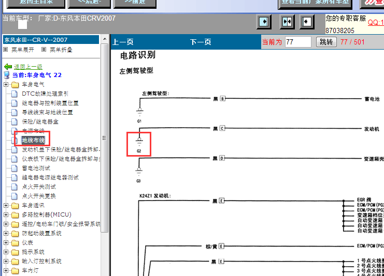Open 继电器电源继电器测试 tree item
384x276 pixels.
click(50, 177)
